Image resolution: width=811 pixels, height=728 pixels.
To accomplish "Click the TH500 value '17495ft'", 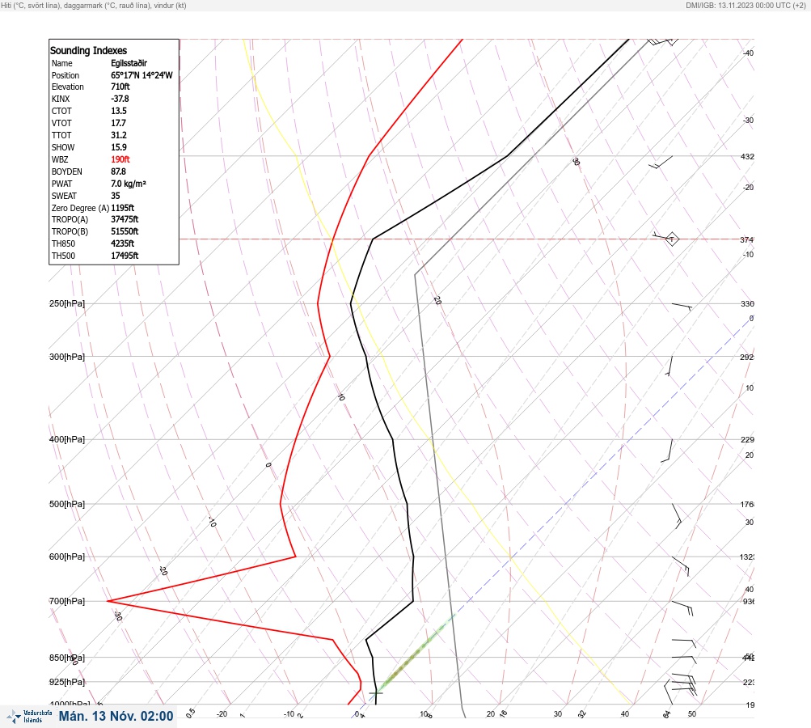I will point(125,256).
